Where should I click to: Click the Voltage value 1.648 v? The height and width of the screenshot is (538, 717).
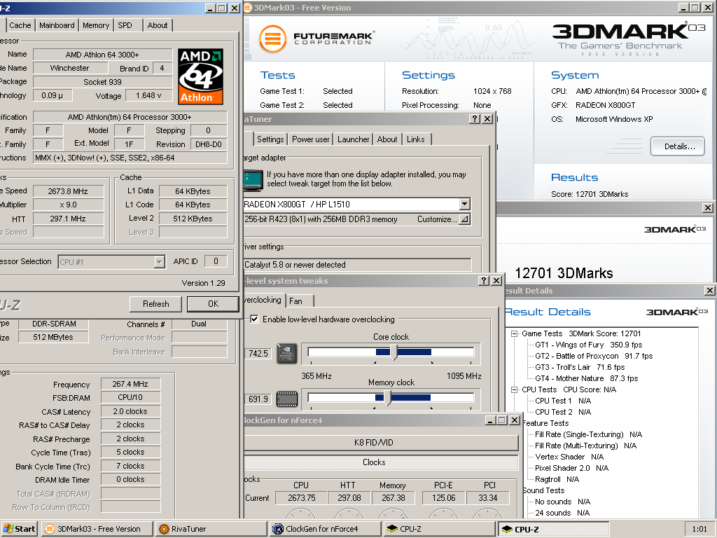click(x=148, y=95)
